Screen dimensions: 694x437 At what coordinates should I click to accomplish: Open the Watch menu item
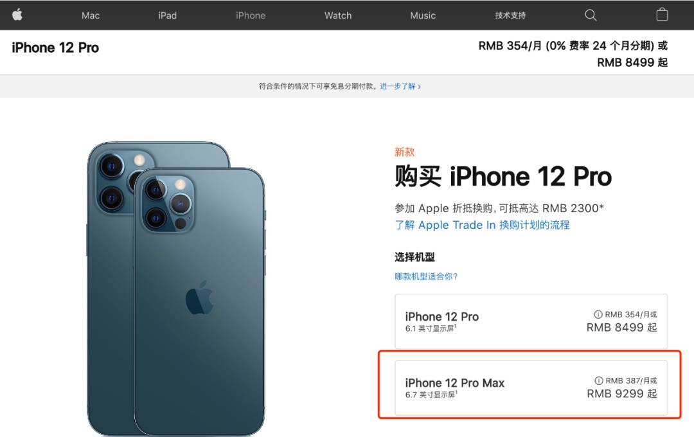click(x=338, y=15)
